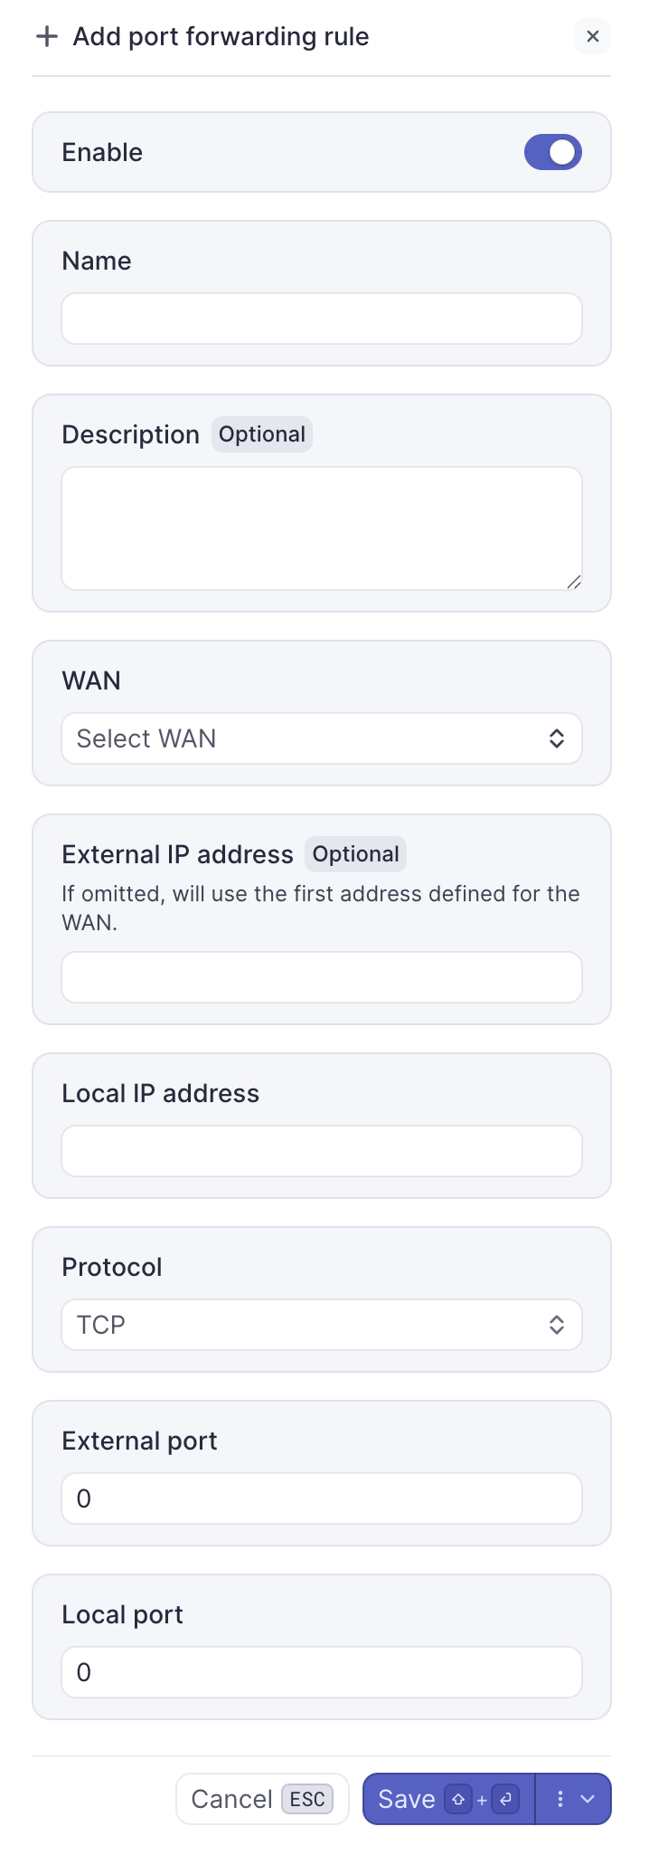Click the Description text area
This screenshot has height=1855, width=649.
[322, 528]
